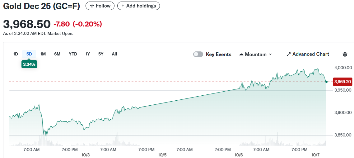Switch to 1M time range
Screen dimensions: 354x158
[43, 54]
